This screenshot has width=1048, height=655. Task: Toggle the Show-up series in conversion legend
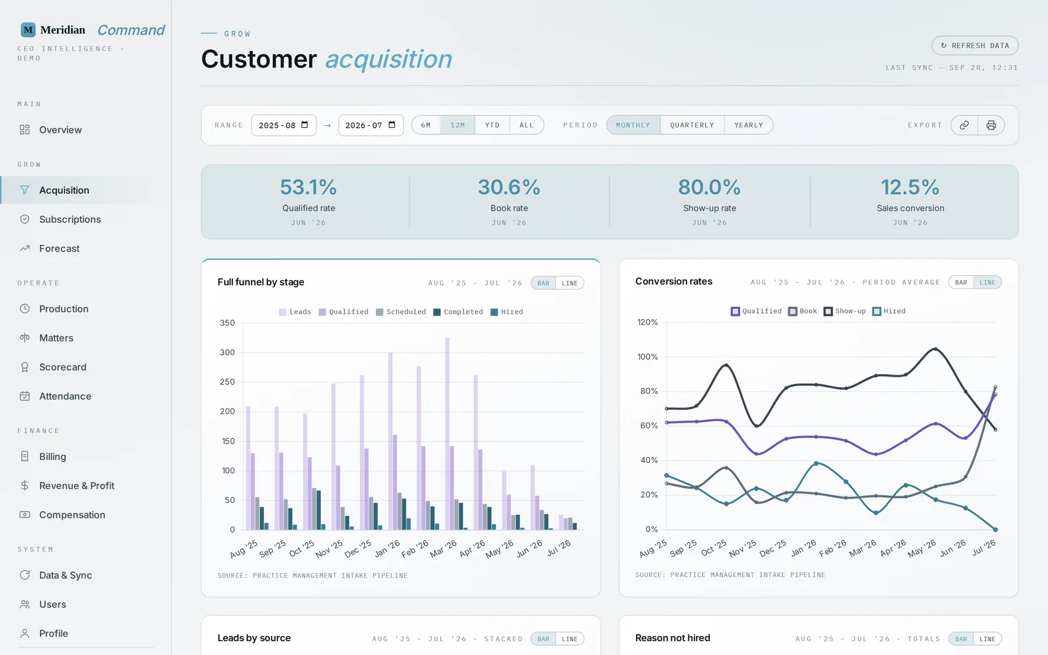(845, 311)
